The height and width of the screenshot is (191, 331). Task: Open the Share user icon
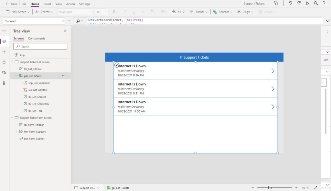[x=315, y=3]
